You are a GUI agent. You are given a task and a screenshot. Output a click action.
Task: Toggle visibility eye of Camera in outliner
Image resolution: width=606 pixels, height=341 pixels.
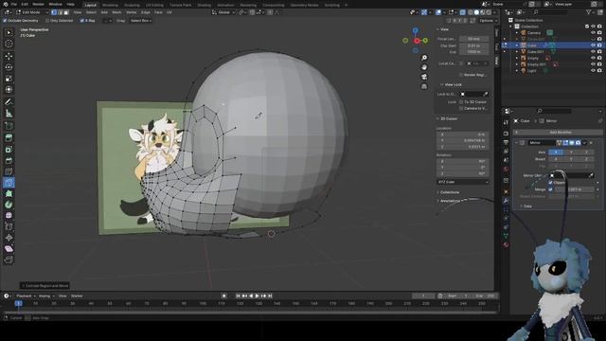[593, 33]
